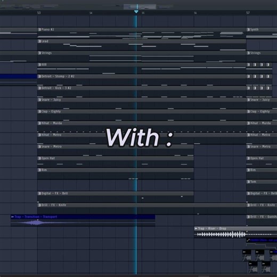Open Open Hat clip icon at bar 57

click(x=248, y=158)
